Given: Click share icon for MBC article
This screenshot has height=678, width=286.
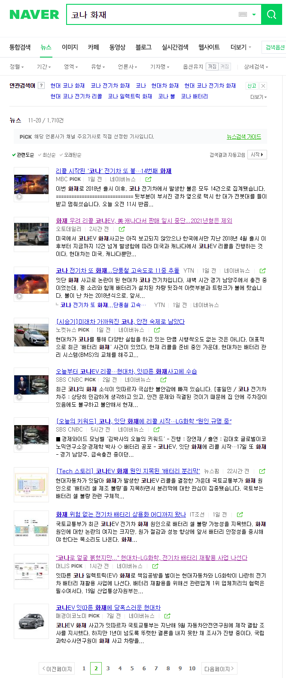Looking at the screenshot, I should click(149, 179).
